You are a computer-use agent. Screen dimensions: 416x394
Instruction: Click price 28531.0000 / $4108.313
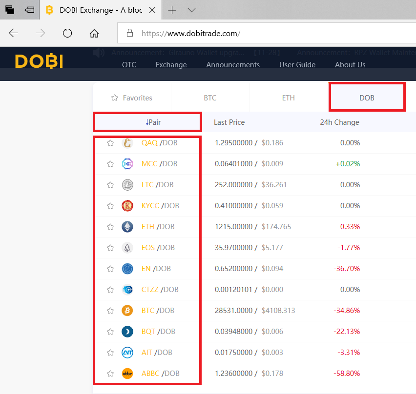pos(255,311)
